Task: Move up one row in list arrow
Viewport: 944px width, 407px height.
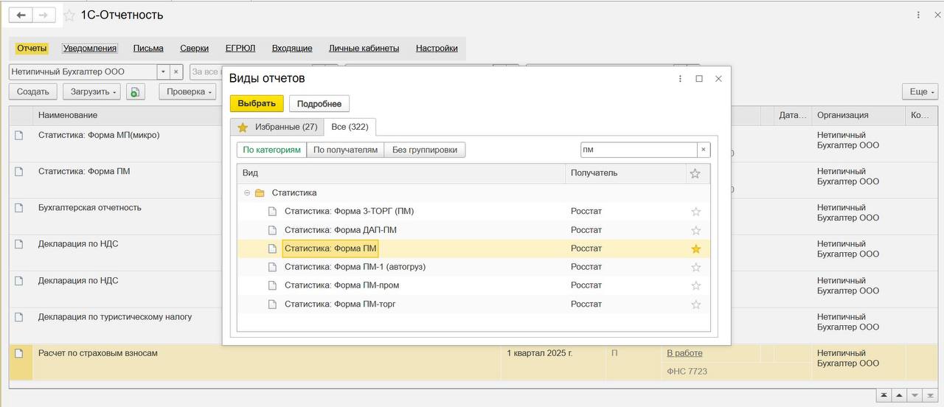Action: point(899,395)
